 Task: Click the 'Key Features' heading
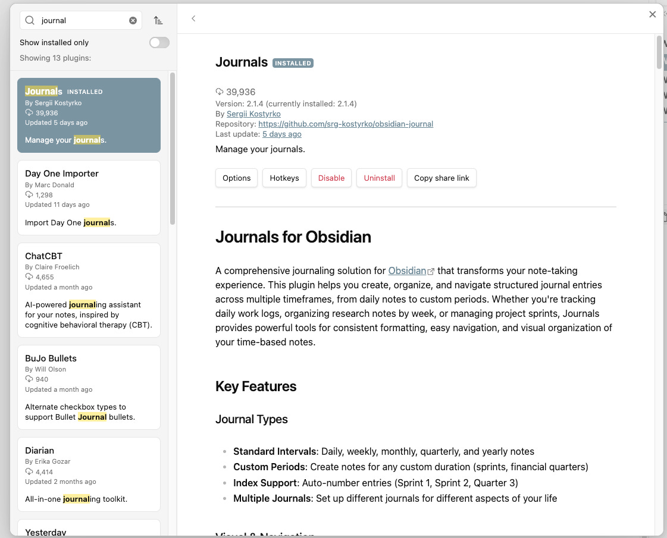tap(256, 386)
